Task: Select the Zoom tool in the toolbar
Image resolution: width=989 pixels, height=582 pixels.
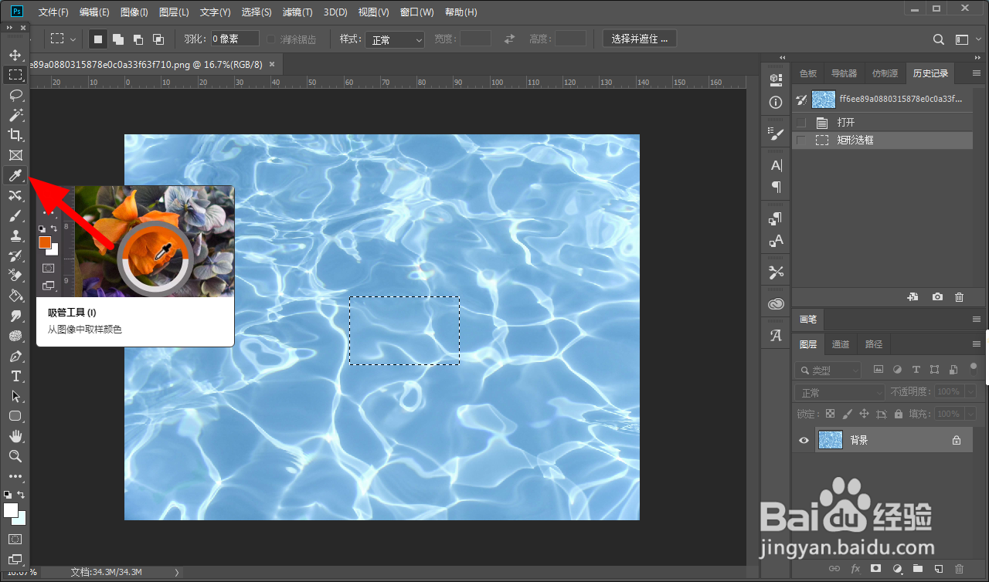Action: tap(15, 456)
